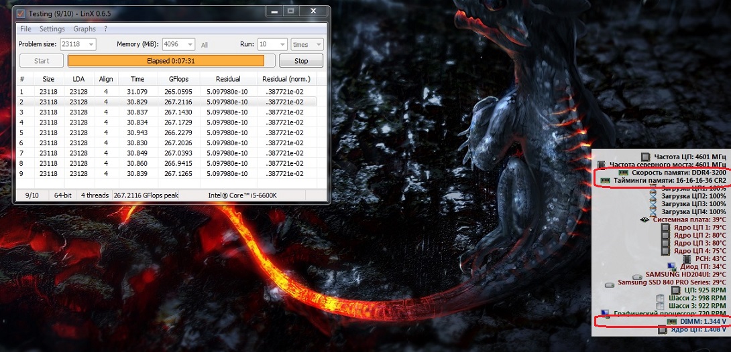Click the CPU frequency chip icon
Screen dimensions: 731x352
point(645,157)
